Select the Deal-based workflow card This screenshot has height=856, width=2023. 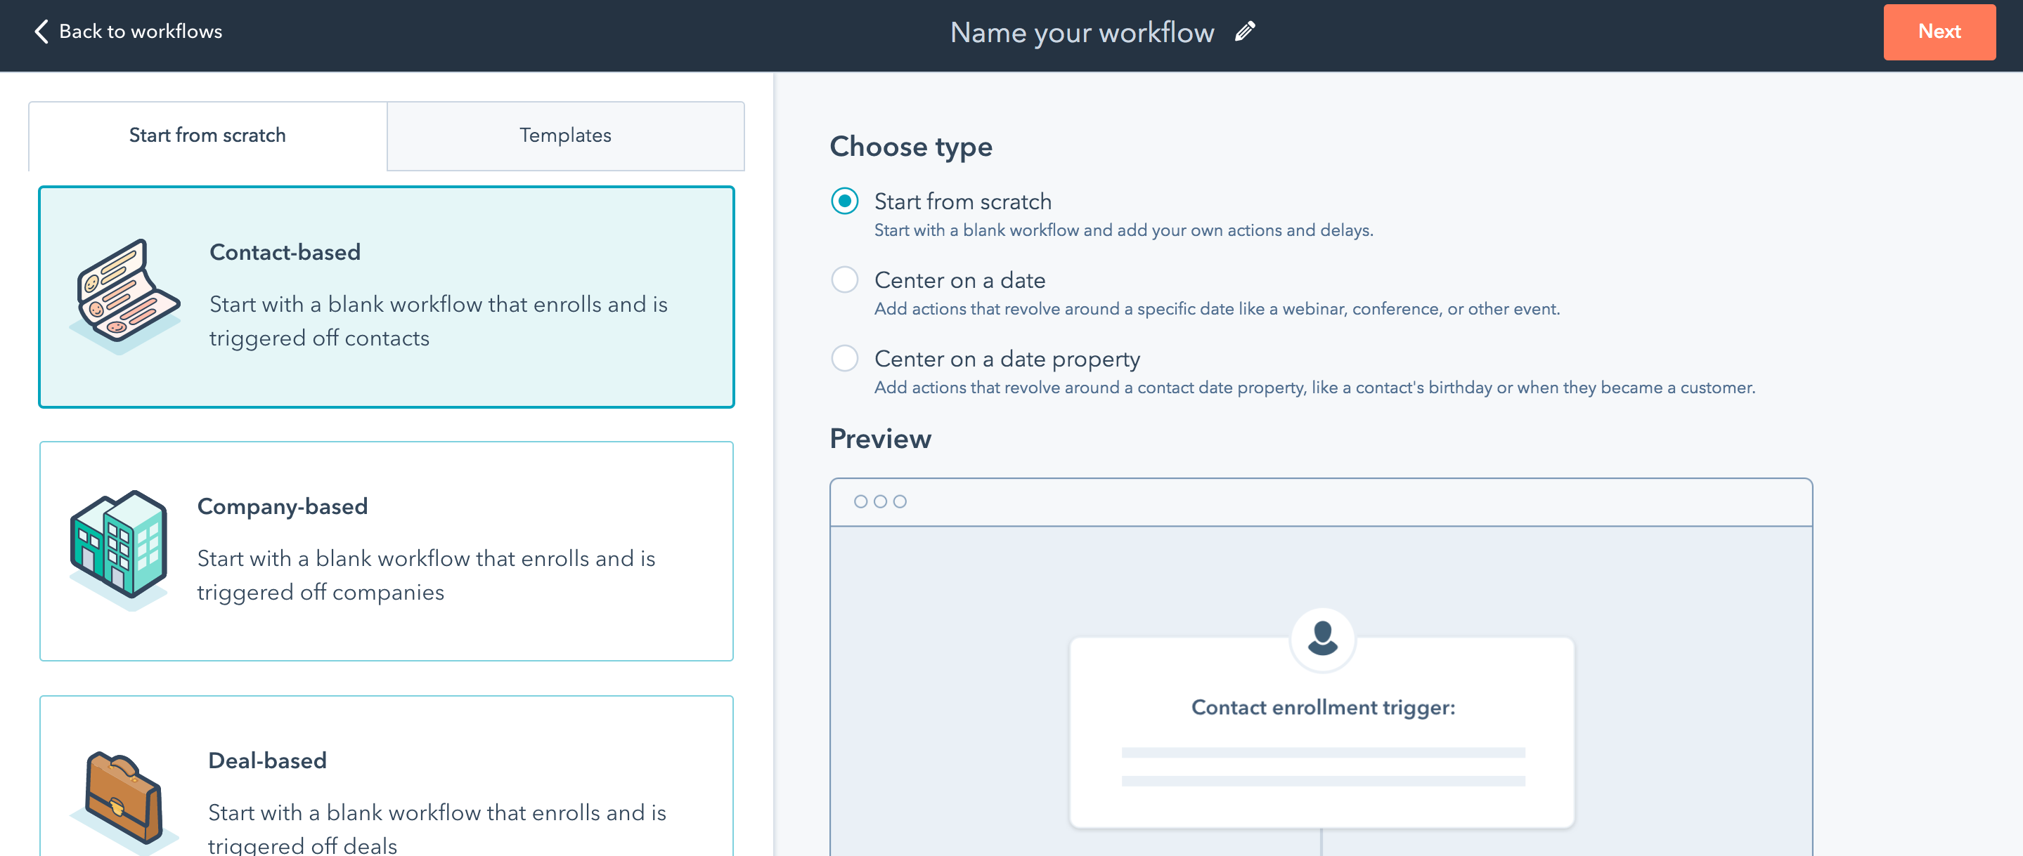click(387, 784)
